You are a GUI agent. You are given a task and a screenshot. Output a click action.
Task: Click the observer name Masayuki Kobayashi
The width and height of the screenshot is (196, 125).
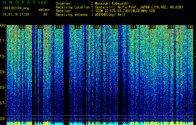click(112, 3)
